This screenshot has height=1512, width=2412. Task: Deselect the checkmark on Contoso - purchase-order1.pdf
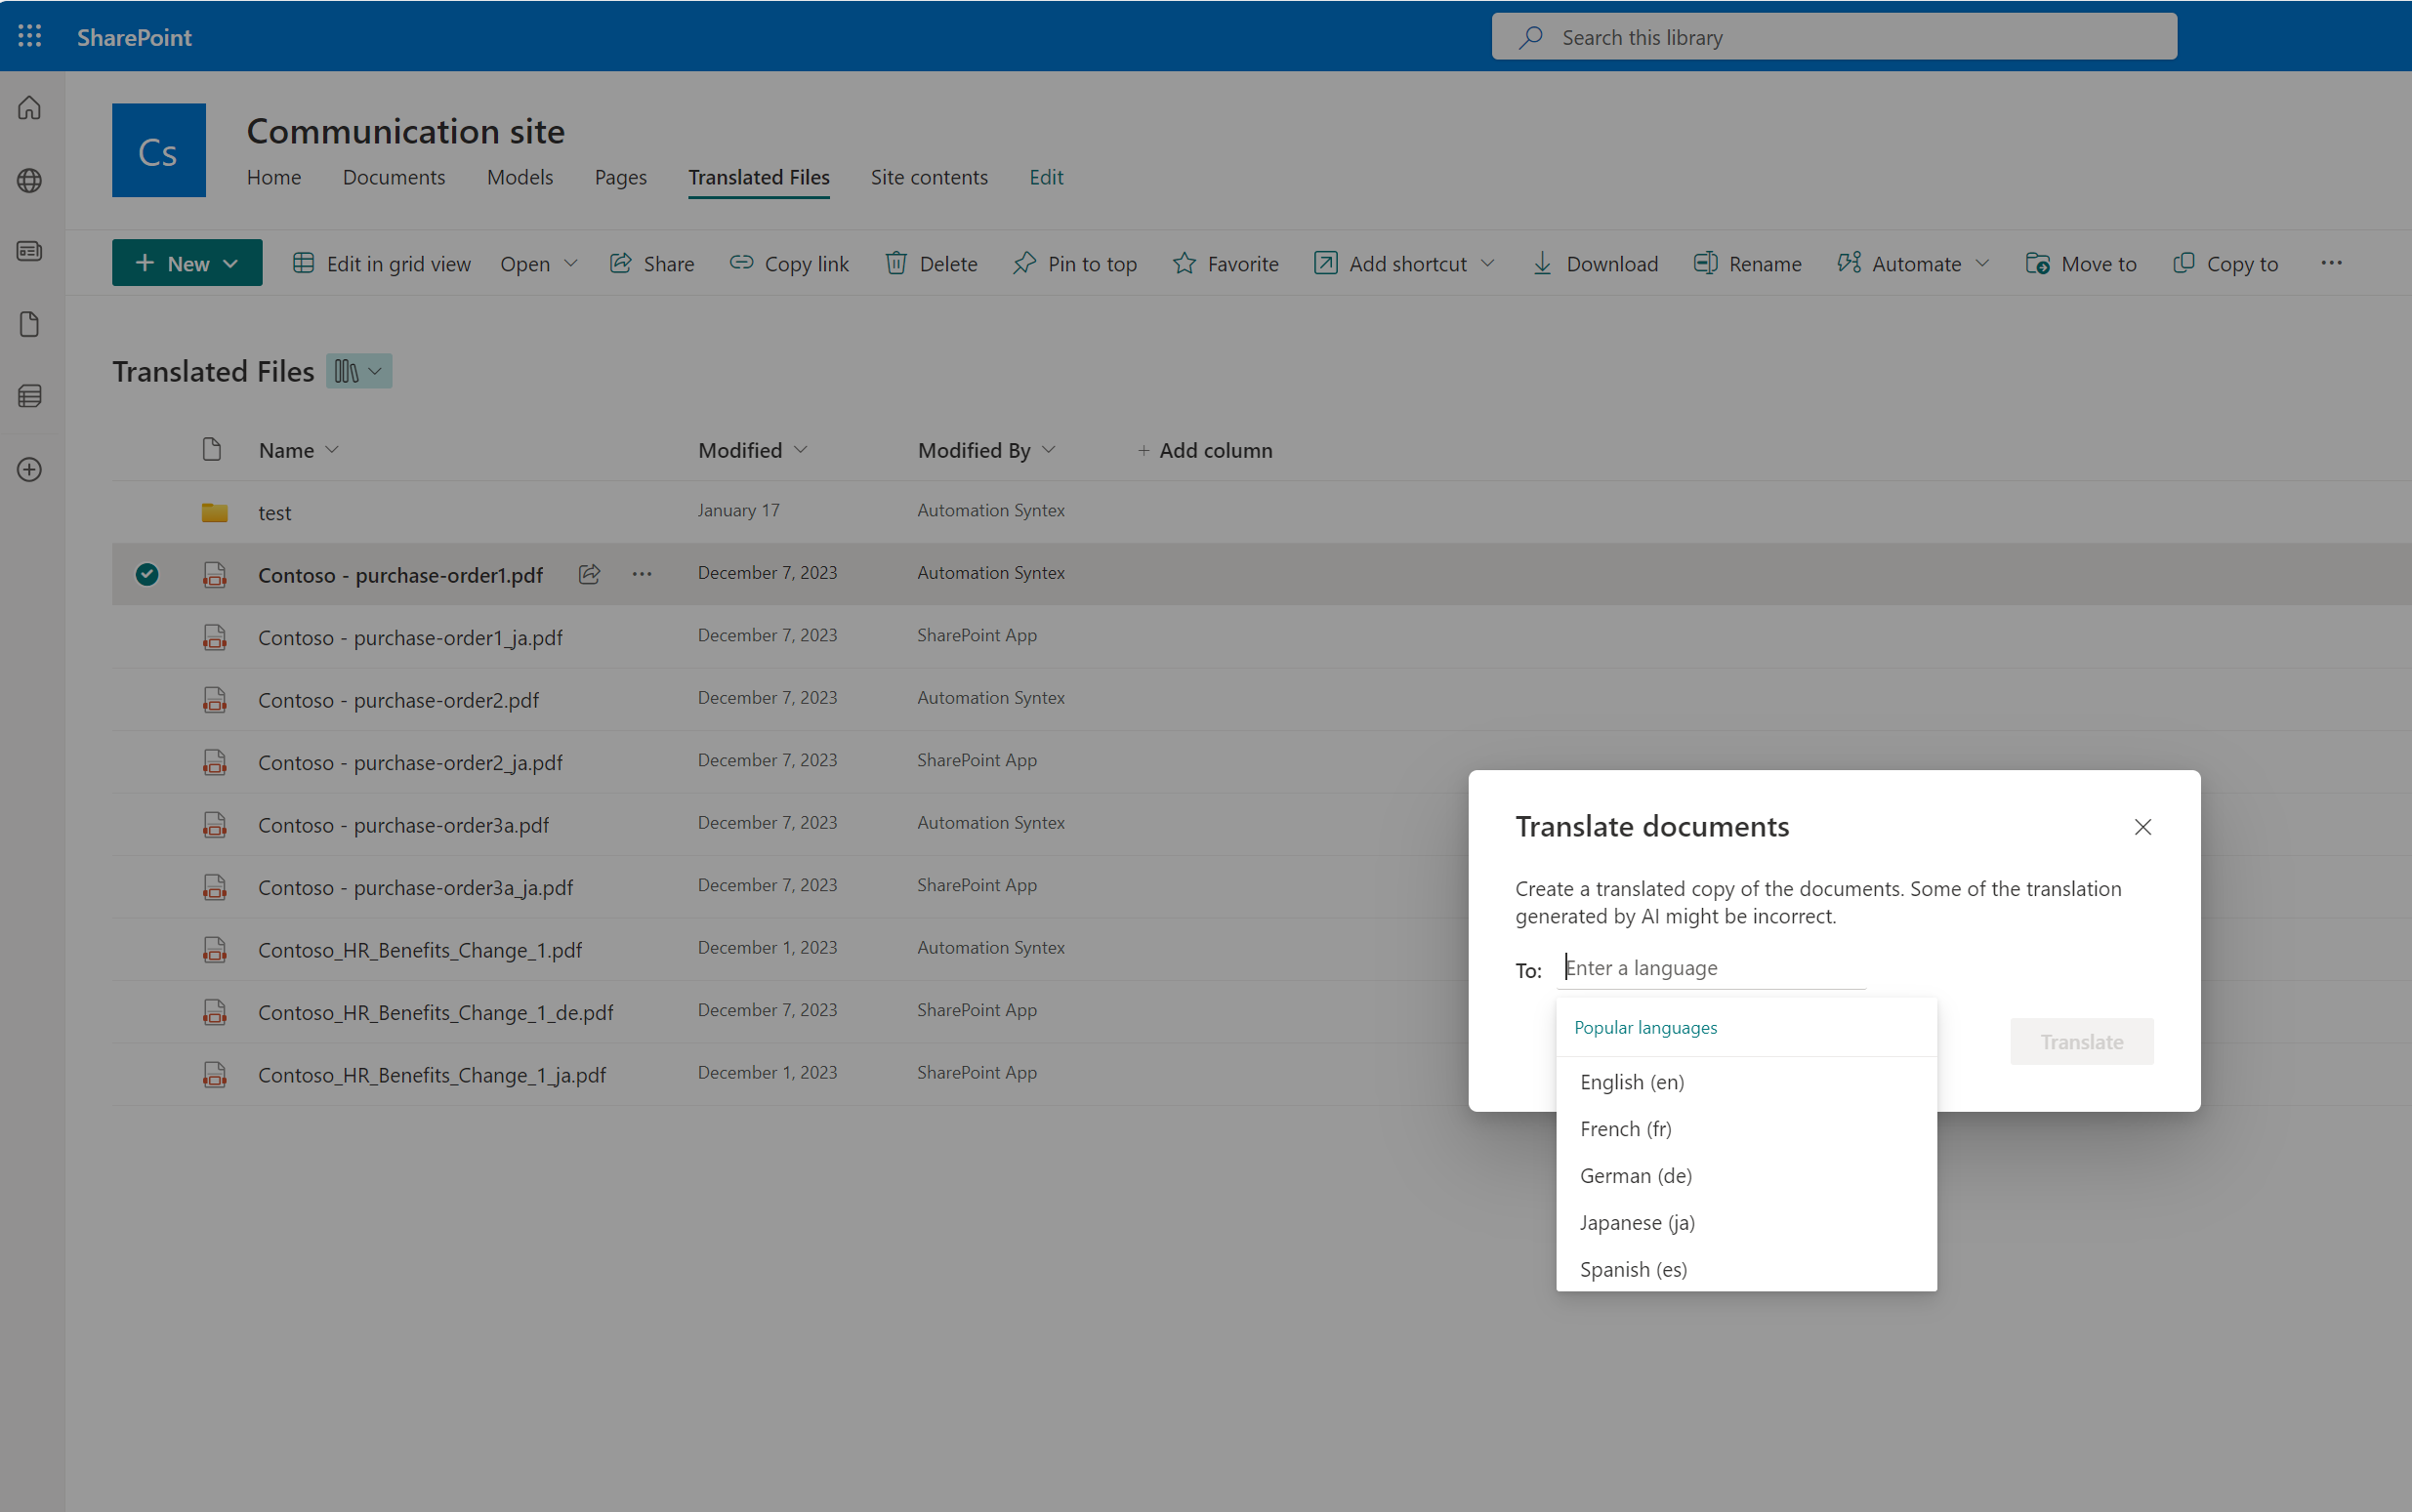147,574
